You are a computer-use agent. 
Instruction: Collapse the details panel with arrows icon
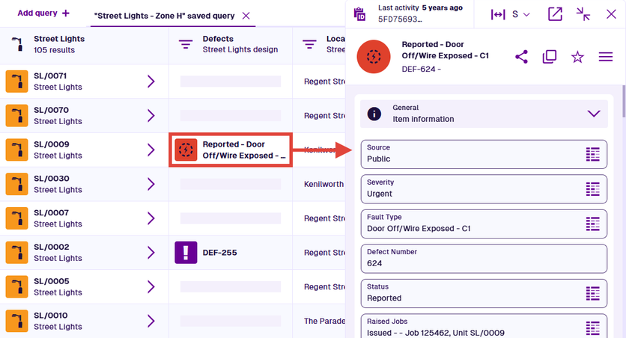583,14
